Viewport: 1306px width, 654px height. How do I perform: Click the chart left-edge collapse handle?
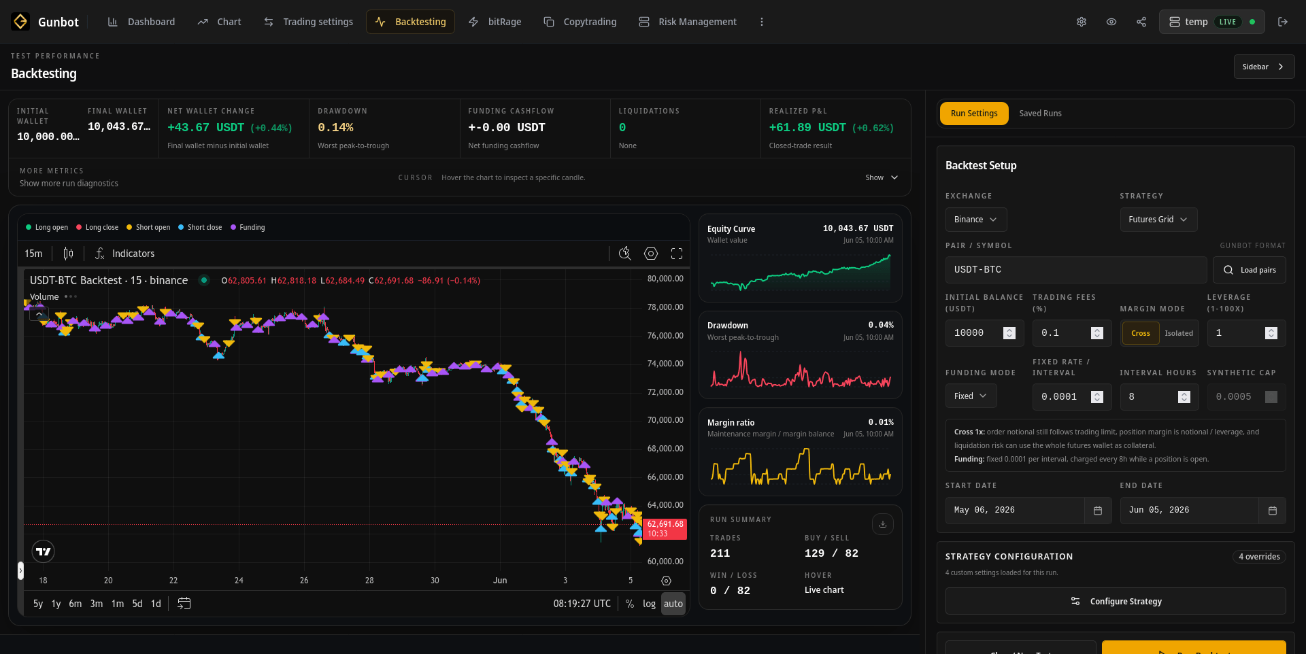[20, 570]
